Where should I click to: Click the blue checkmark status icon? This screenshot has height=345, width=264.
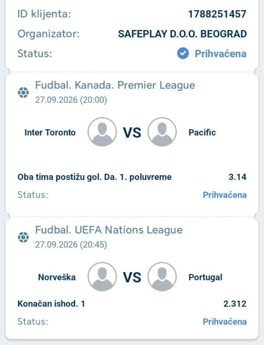pyautogui.click(x=183, y=54)
